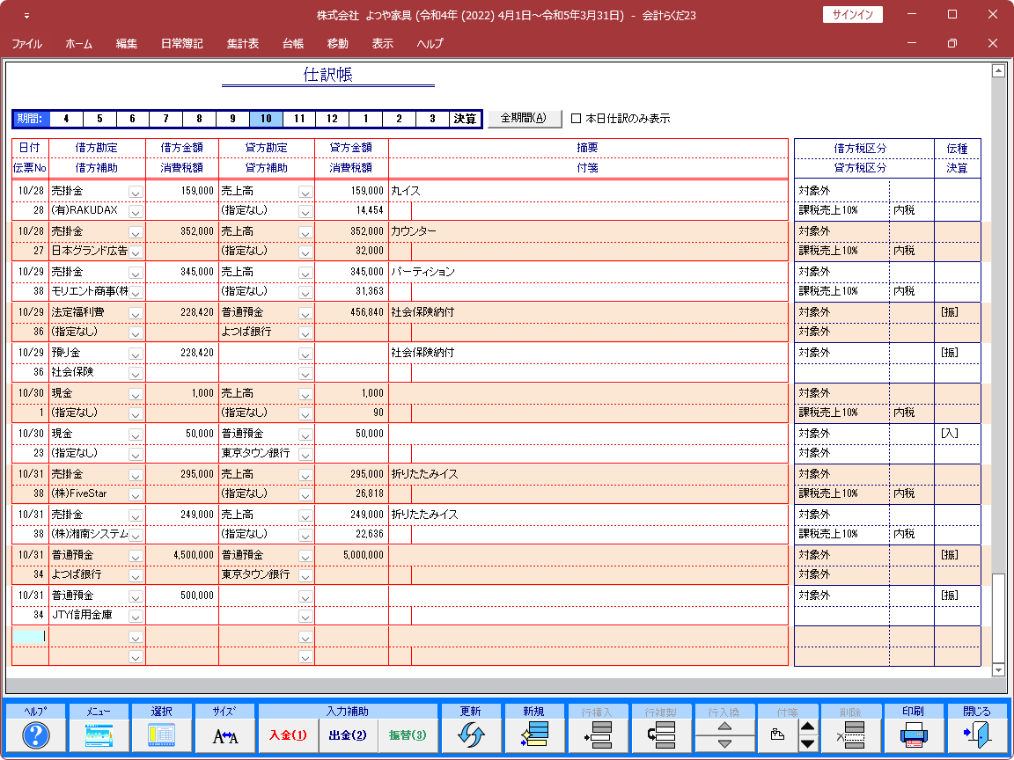Select month 9 in period selector

point(232,119)
